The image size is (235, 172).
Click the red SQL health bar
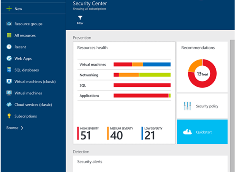coord(142,85)
